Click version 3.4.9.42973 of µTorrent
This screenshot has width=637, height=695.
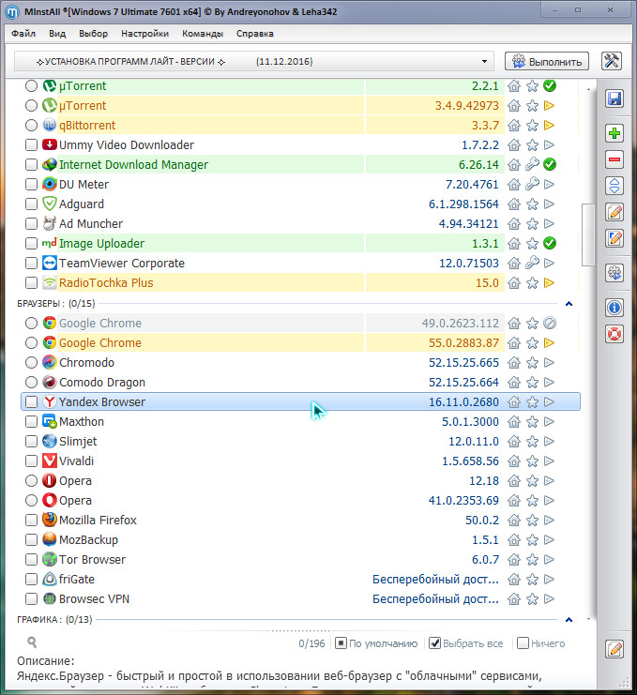click(x=467, y=105)
